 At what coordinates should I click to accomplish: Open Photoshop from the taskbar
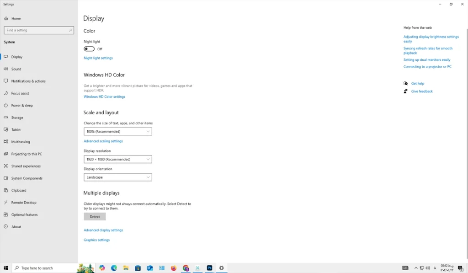click(209, 268)
